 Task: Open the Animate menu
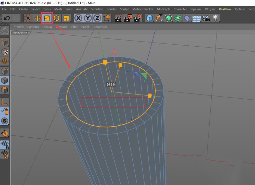tap(82, 9)
